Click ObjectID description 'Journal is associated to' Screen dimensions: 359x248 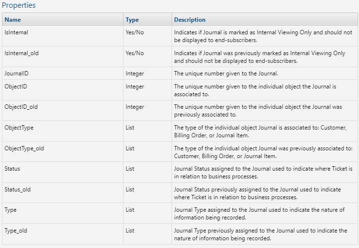(255, 90)
